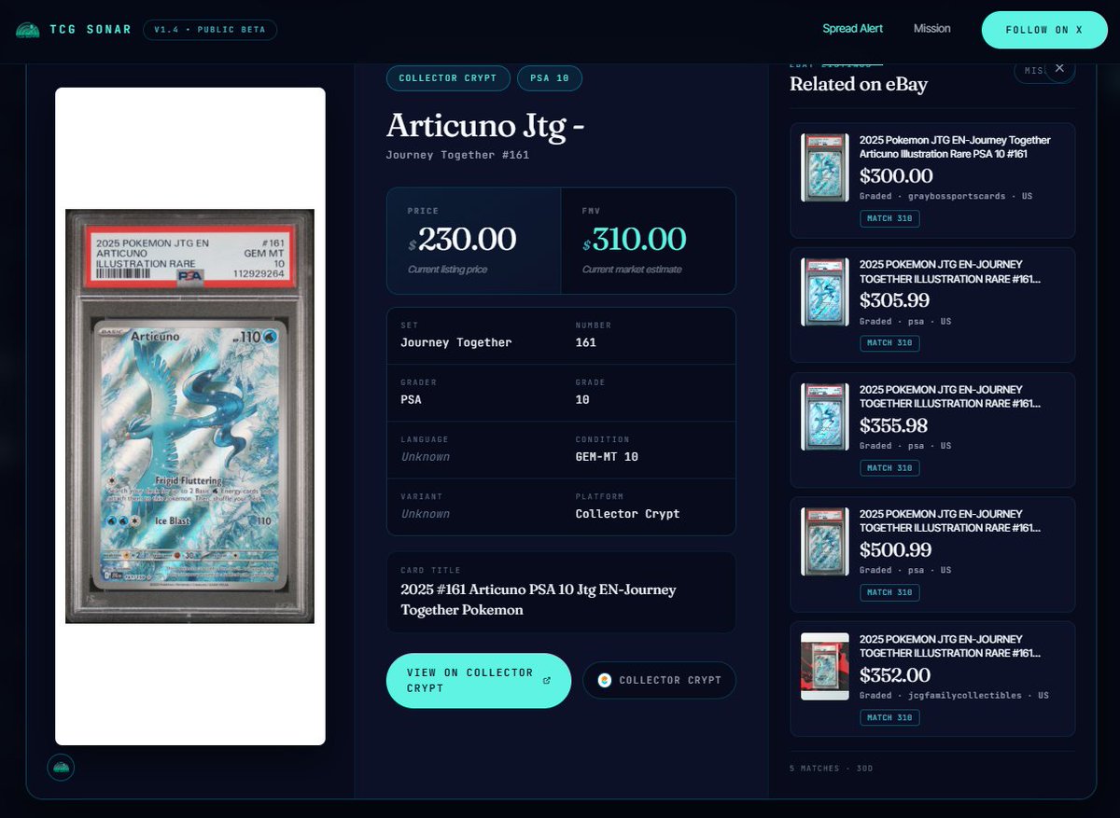Screen dimensions: 1120x818
Task: Click the $310.00 FMV estimate
Action: pos(635,240)
